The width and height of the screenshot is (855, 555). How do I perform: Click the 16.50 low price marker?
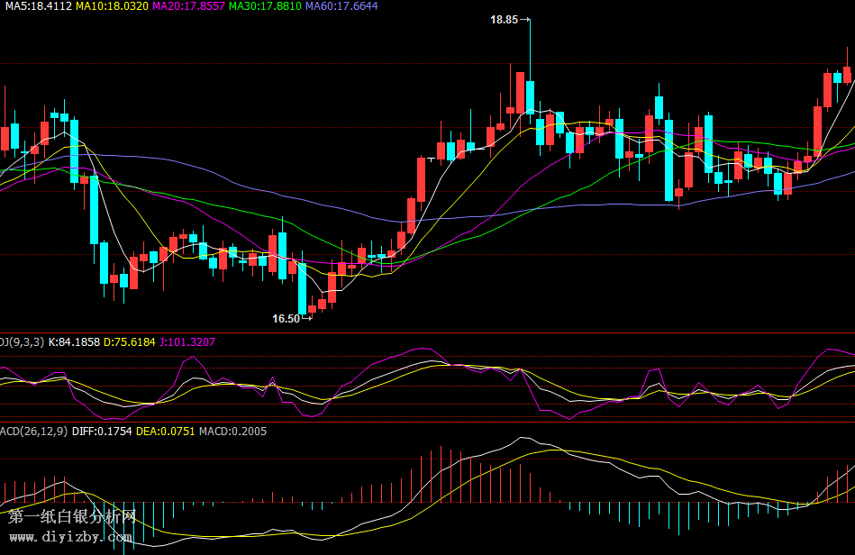click(x=286, y=318)
